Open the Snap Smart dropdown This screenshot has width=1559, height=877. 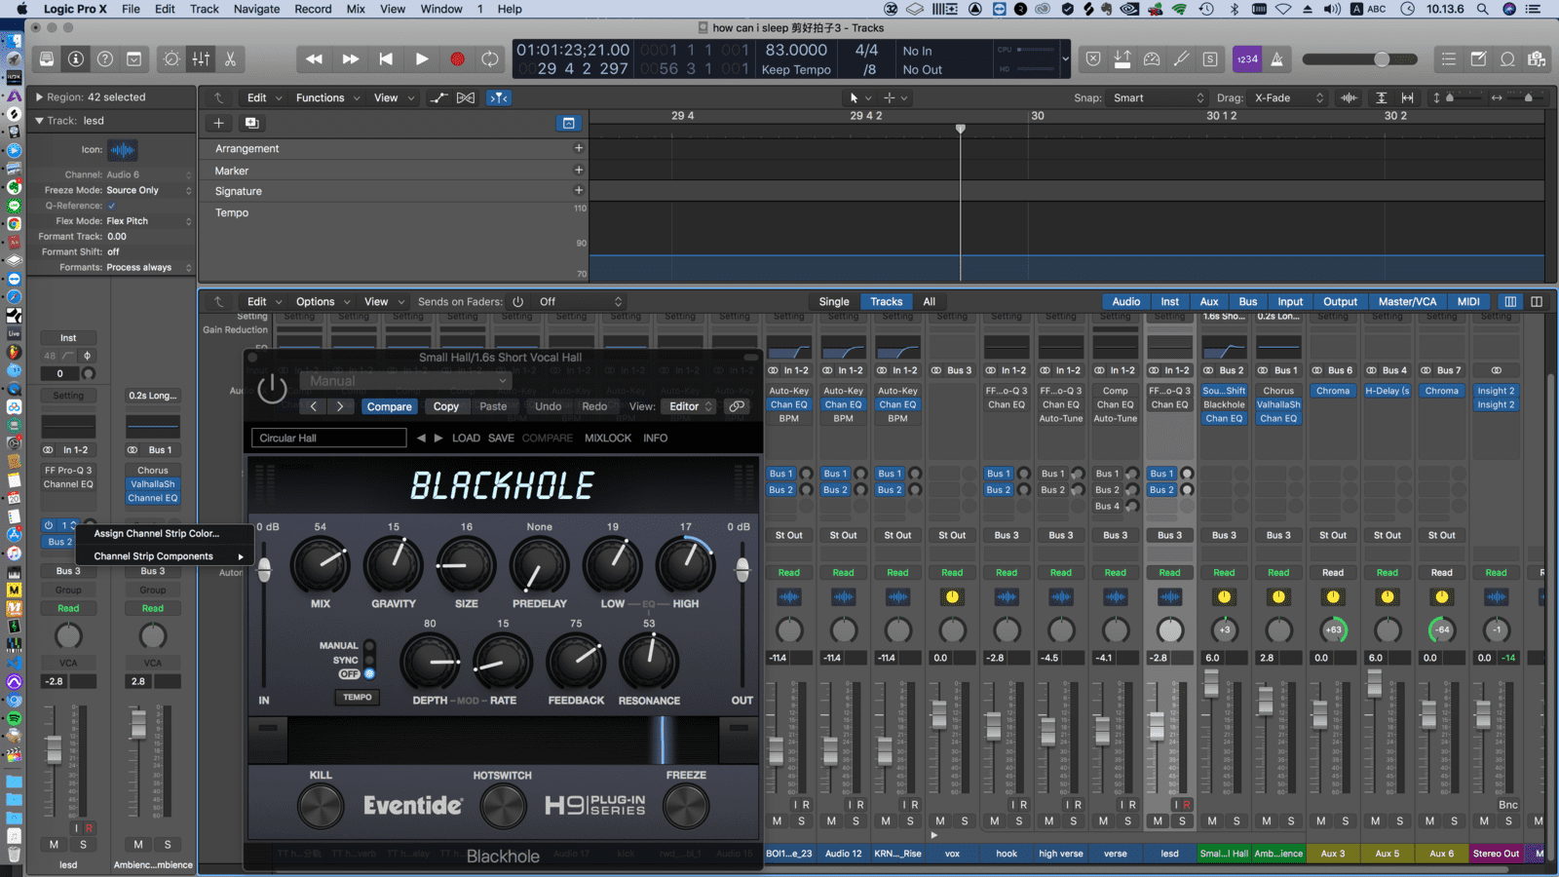(1160, 97)
